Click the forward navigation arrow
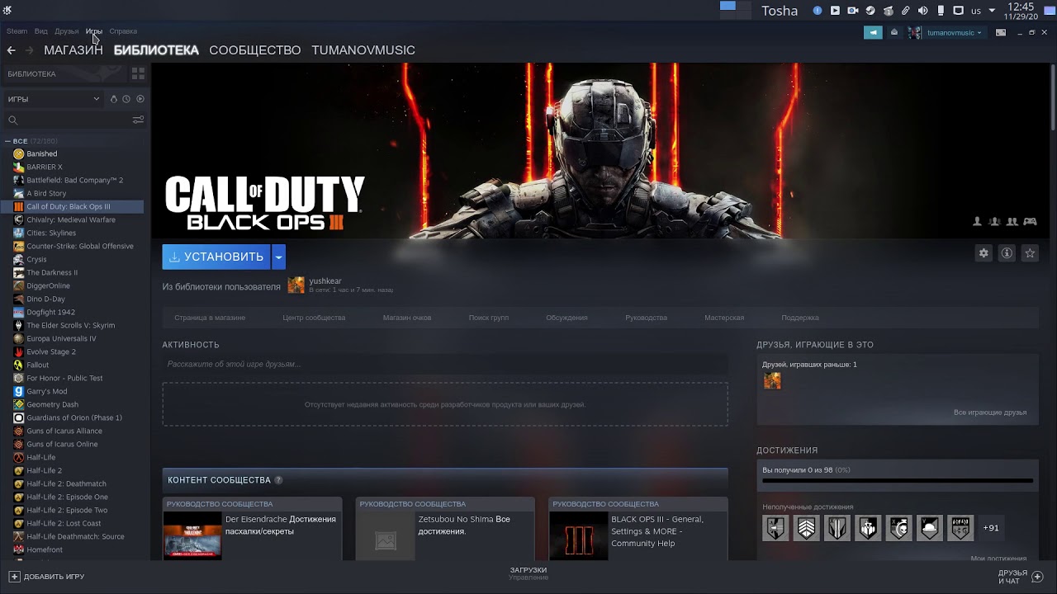This screenshot has height=594, width=1057. [30, 50]
